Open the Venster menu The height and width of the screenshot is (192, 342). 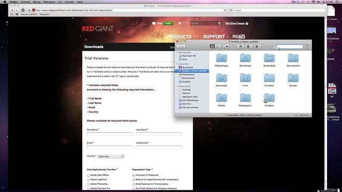click(69, 2)
